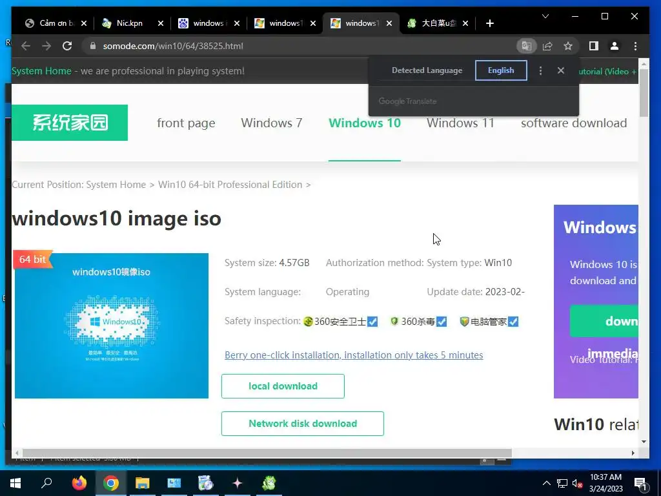Viewport: 661px width, 496px height.
Task: Open File Explorer from the taskbar
Action: 143,483
